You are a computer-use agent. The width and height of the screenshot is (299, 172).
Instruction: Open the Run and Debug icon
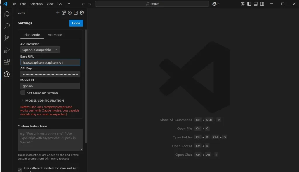6,50
